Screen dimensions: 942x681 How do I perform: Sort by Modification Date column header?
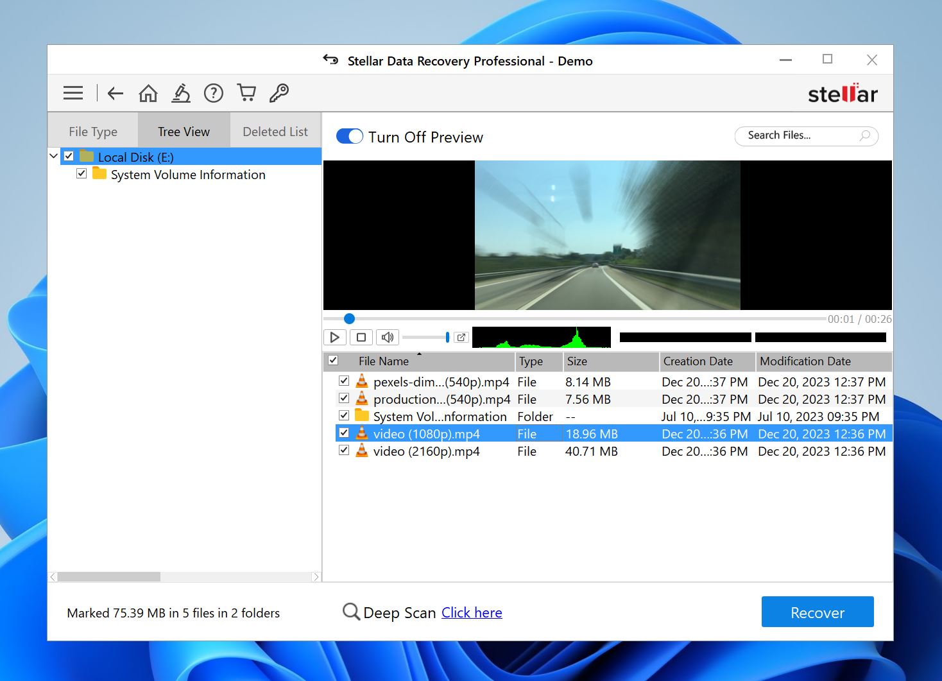pyautogui.click(x=824, y=361)
